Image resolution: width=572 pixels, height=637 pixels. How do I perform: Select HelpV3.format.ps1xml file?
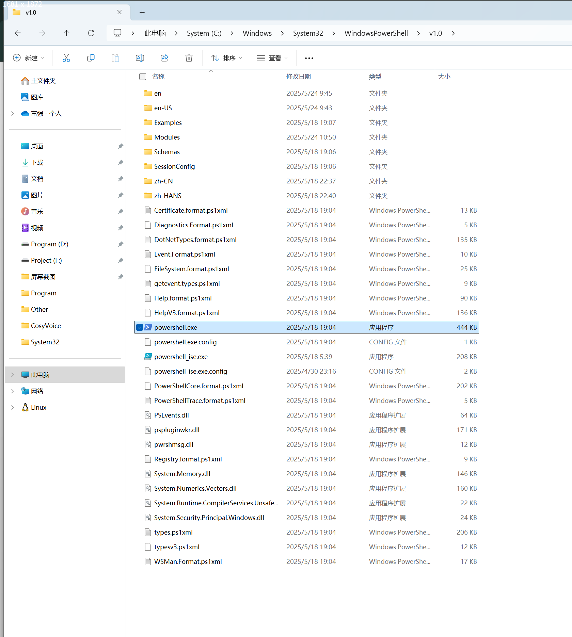(306, 313)
